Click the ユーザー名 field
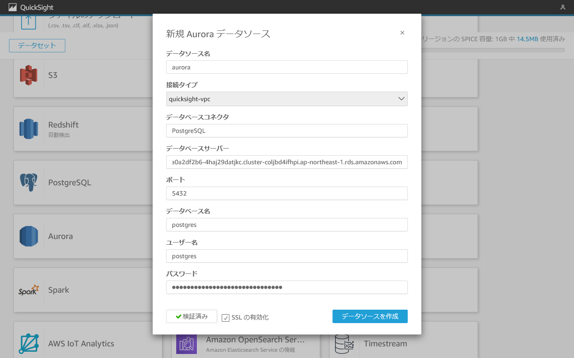The height and width of the screenshot is (358, 574). pyautogui.click(x=287, y=256)
